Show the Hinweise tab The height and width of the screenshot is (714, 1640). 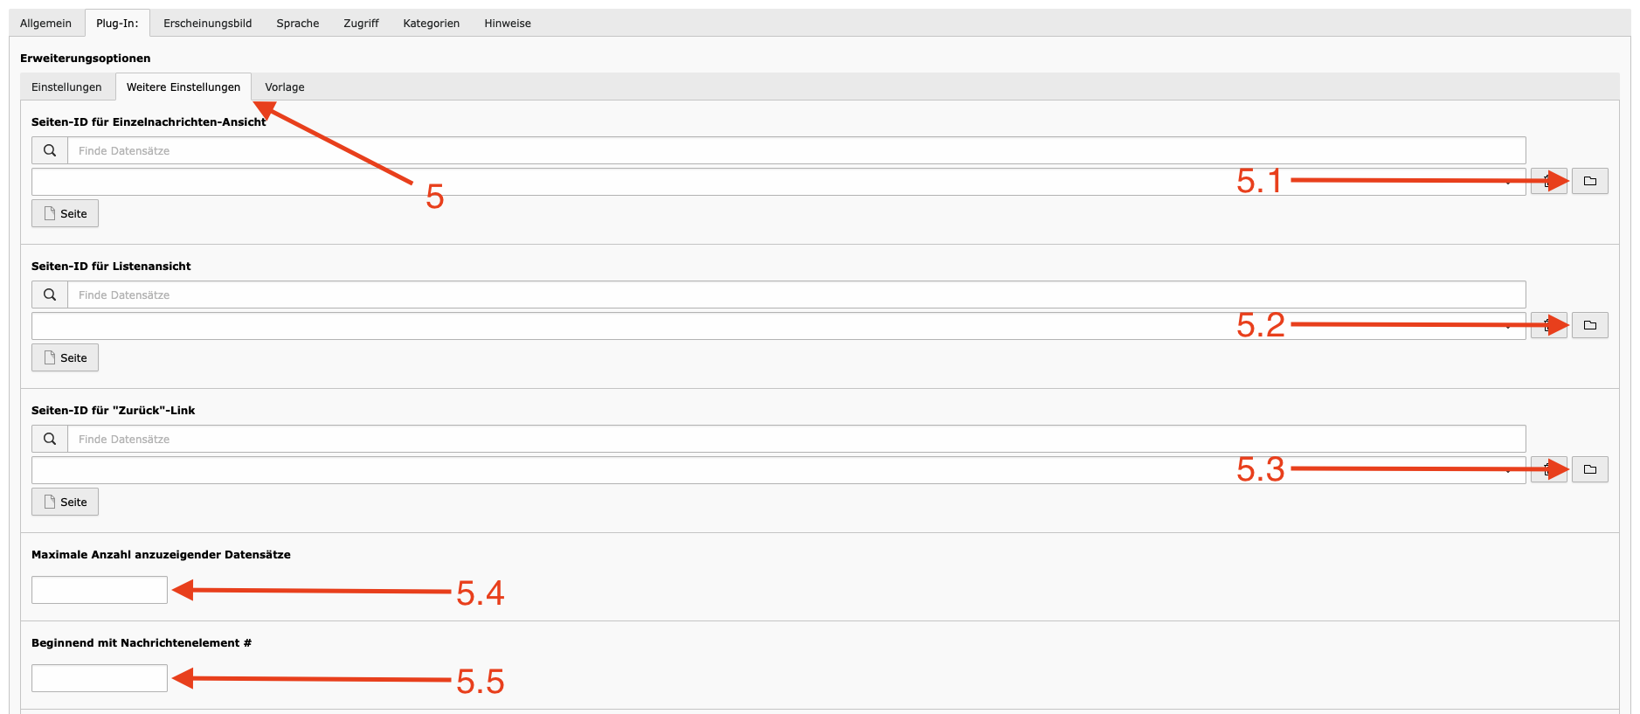click(508, 24)
